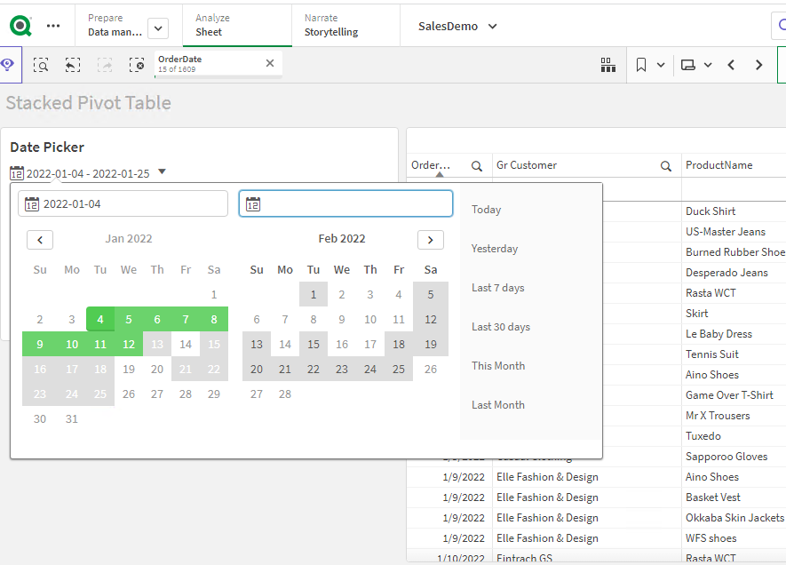Select the Last 7 days range
Viewport: 786px width, 565px height.
pos(497,288)
